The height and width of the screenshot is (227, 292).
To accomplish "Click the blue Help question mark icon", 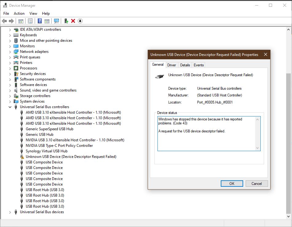I will point(40,21).
